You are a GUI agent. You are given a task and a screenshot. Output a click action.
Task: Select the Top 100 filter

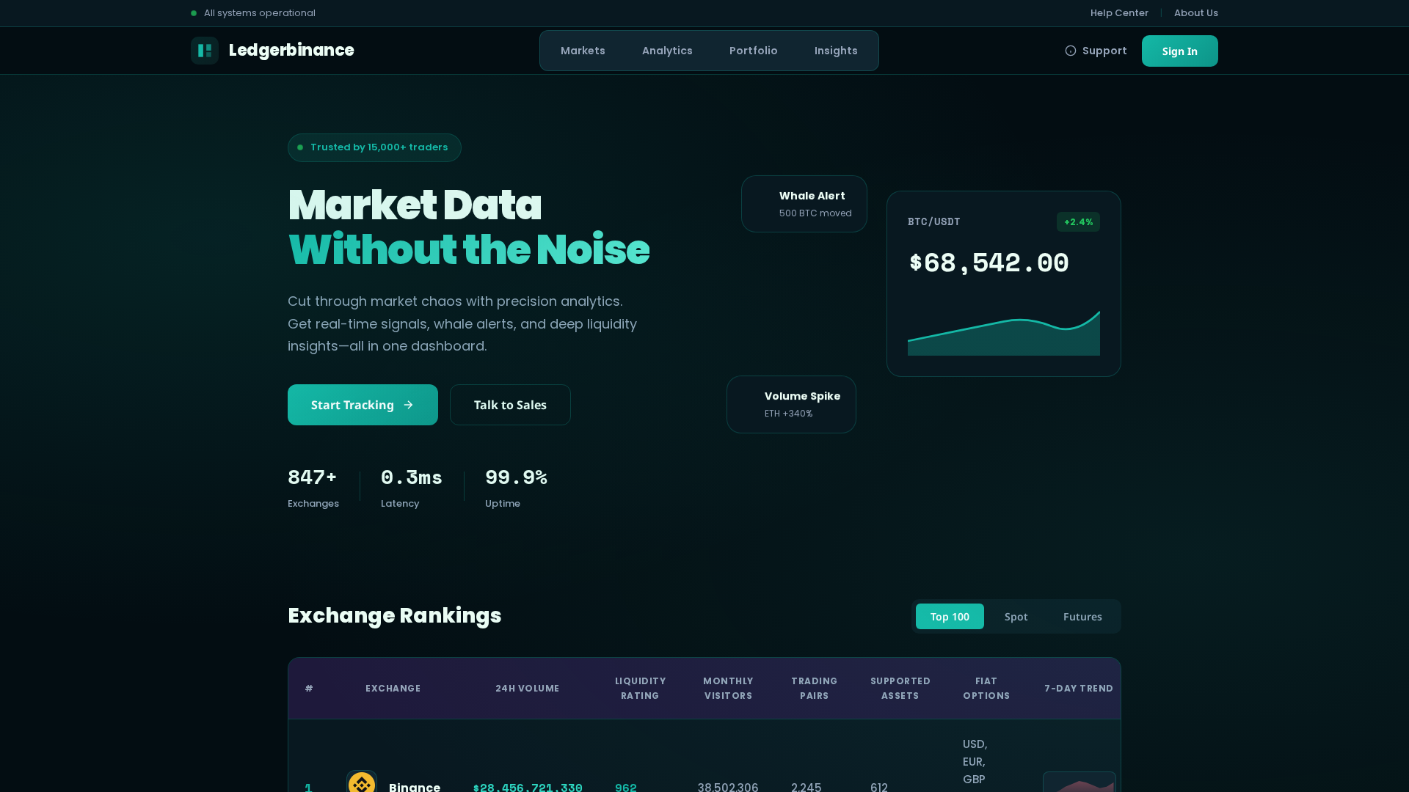(x=950, y=616)
